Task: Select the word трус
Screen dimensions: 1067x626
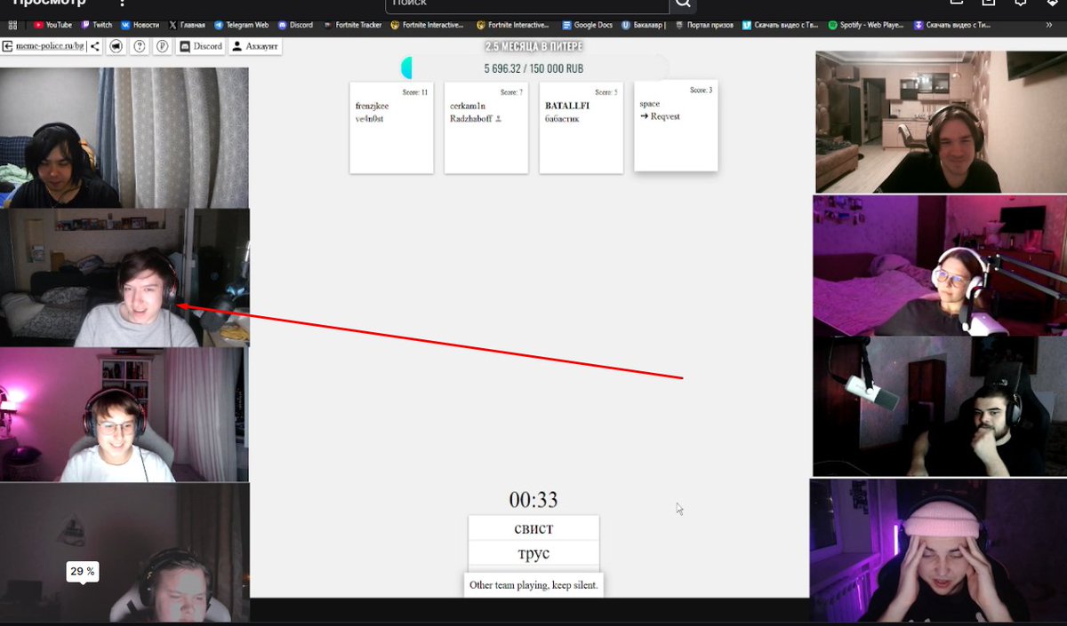Action: point(533,553)
